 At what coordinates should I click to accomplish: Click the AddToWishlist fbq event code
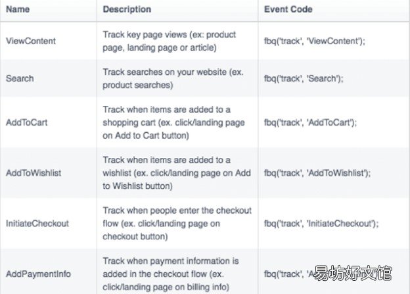point(317,173)
